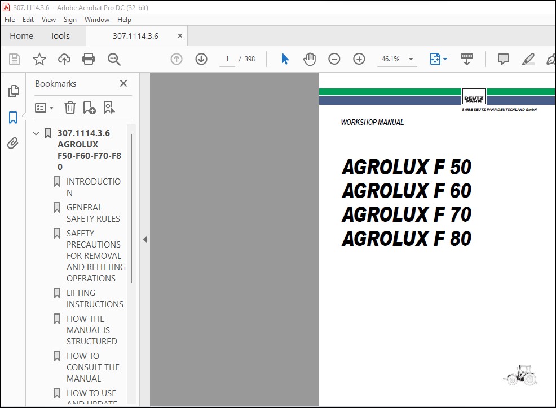Open the bookmarks side panel icon
Viewport: 556px width, 408px height.
[13, 118]
